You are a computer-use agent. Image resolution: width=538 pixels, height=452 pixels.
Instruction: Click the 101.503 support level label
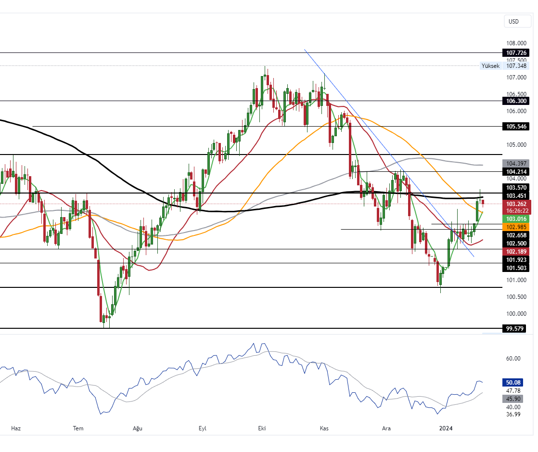tap(515, 268)
